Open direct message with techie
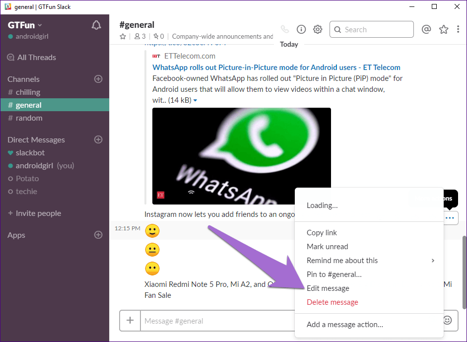 click(55, 191)
